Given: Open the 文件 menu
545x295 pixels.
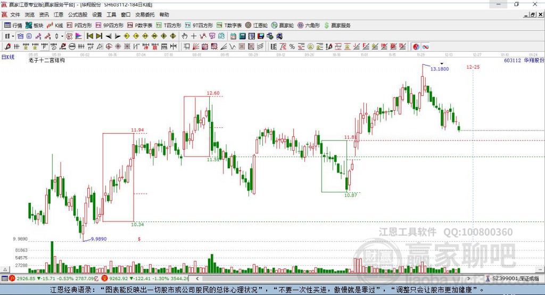Looking at the screenshot, I should 15,14.
